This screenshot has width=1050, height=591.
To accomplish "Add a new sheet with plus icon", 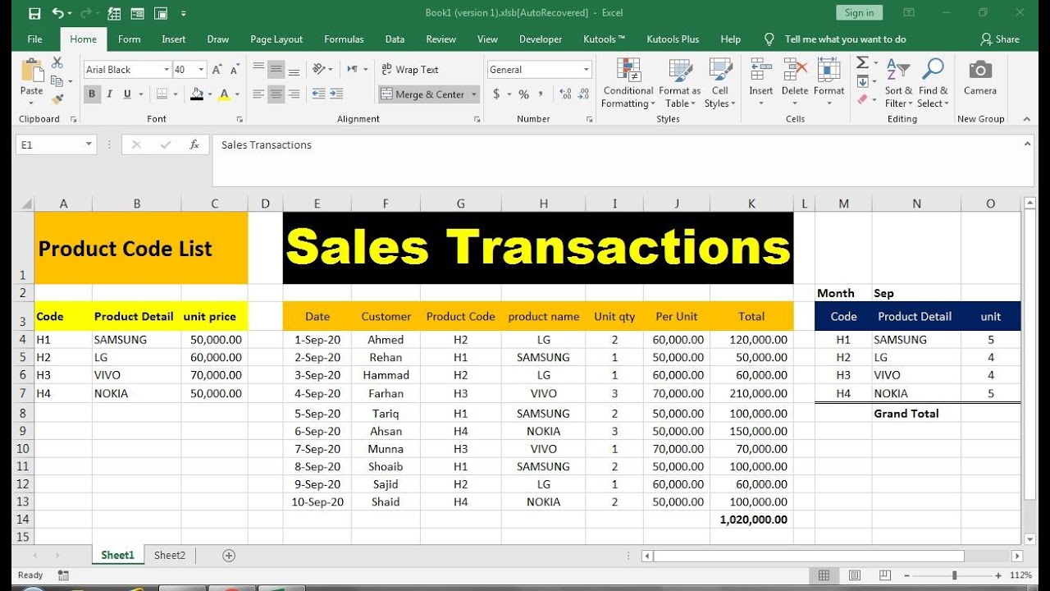I will click(229, 556).
